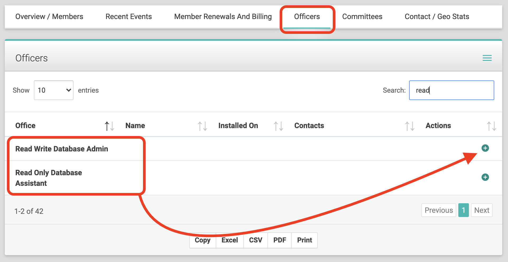Click the Read Only Database Assistant office

(49, 178)
